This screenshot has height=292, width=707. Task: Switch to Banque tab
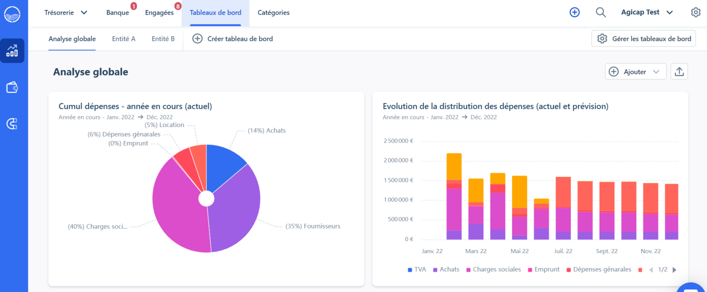[117, 12]
